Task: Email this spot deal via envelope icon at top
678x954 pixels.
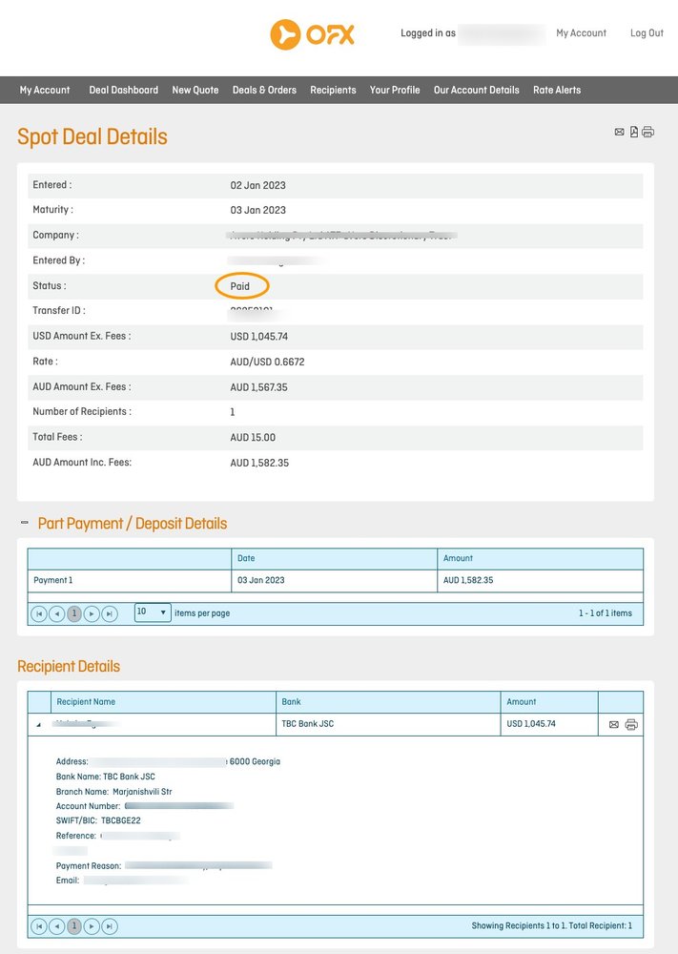Action: [x=619, y=132]
